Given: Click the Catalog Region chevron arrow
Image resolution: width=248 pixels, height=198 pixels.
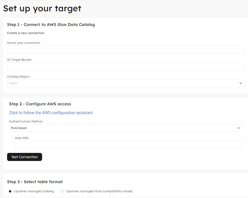Looking at the screenshot, I should (240, 83).
